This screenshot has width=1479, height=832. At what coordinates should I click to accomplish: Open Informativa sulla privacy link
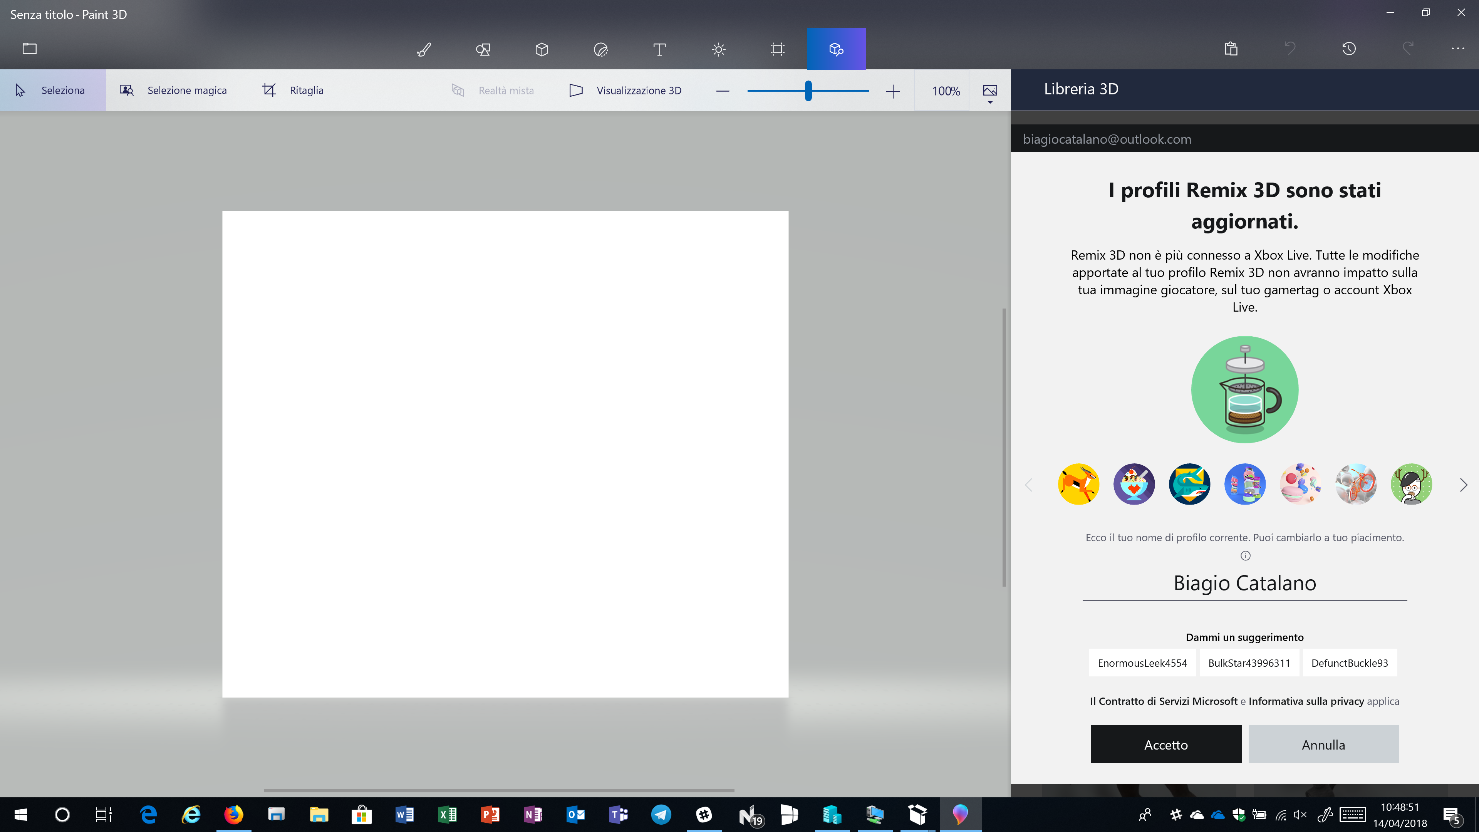(x=1306, y=701)
